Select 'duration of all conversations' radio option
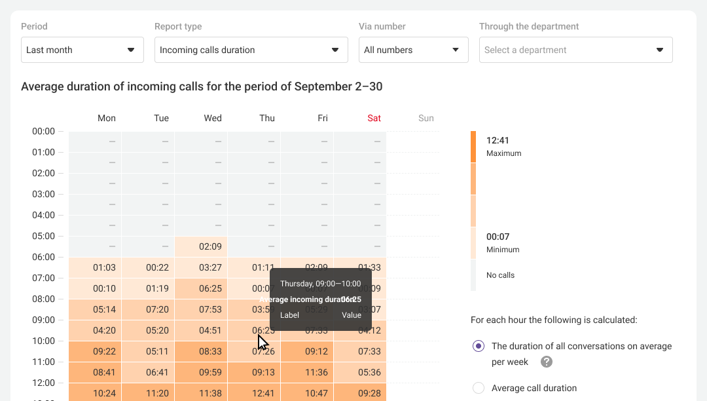707x401 pixels. [x=479, y=346]
